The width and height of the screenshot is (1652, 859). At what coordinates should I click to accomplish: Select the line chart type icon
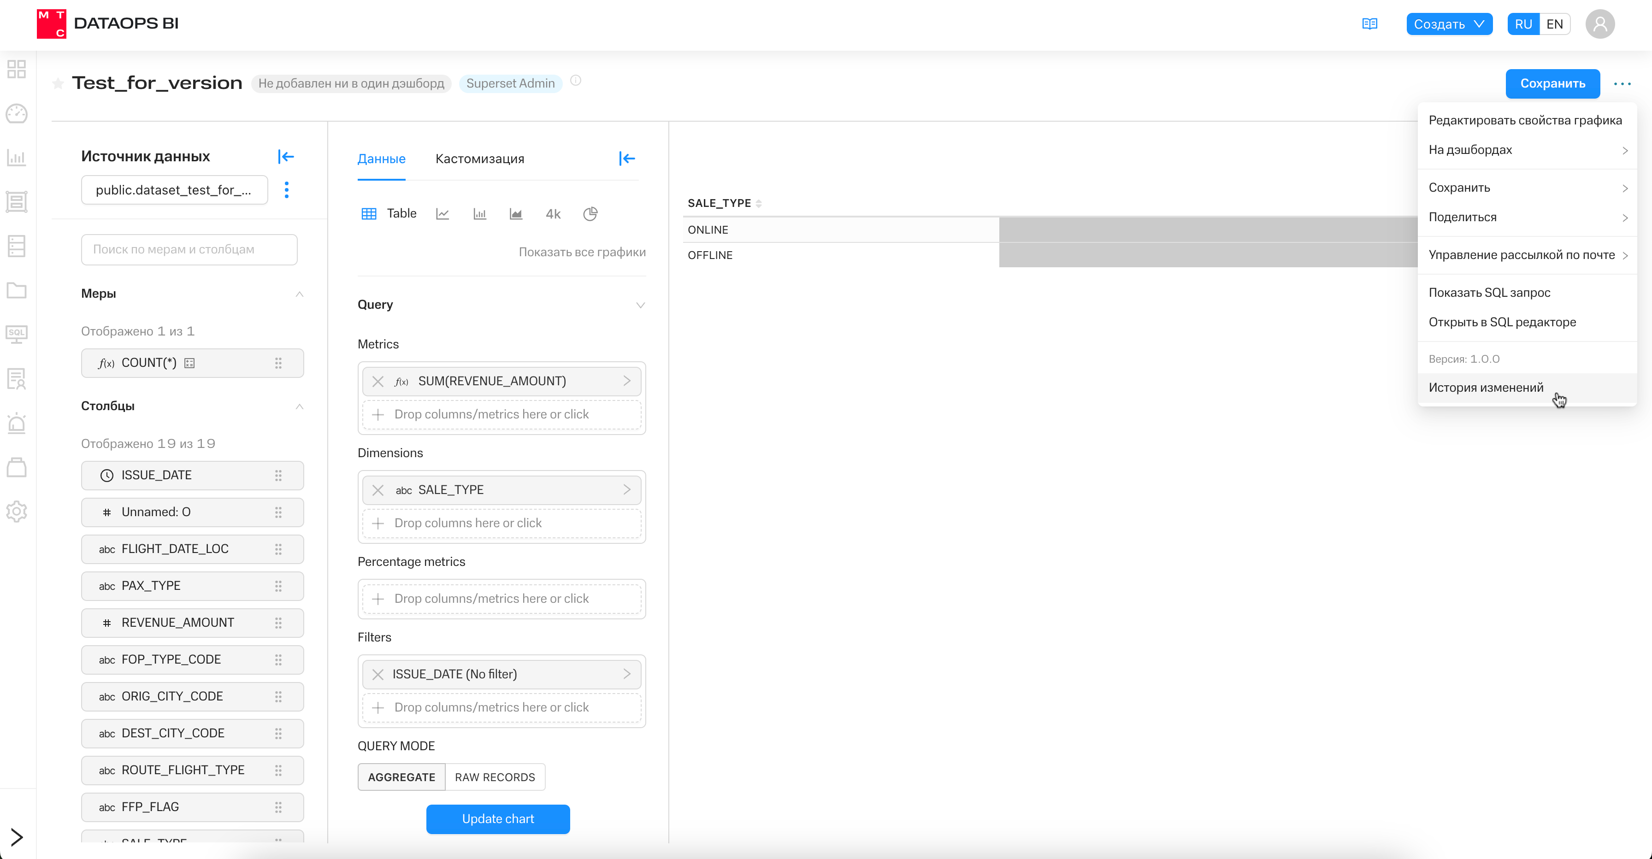click(x=442, y=213)
